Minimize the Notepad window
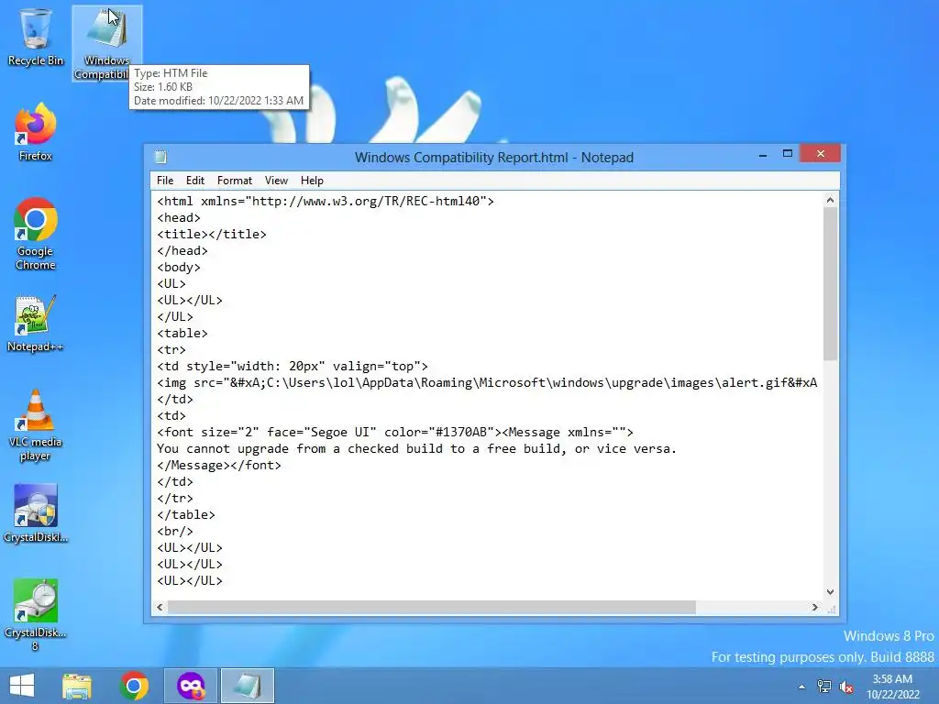939x704 pixels. 763,154
